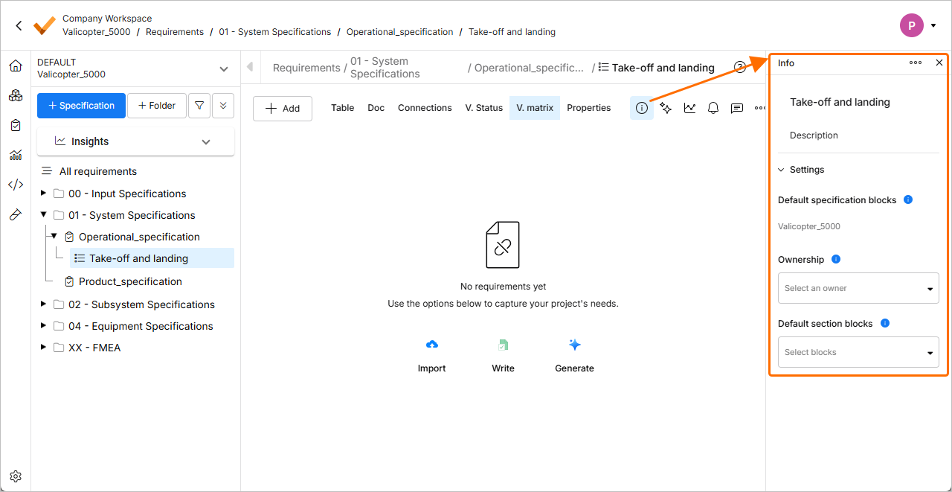Open the comments speech bubble icon
This screenshot has width=952, height=492.
click(737, 108)
